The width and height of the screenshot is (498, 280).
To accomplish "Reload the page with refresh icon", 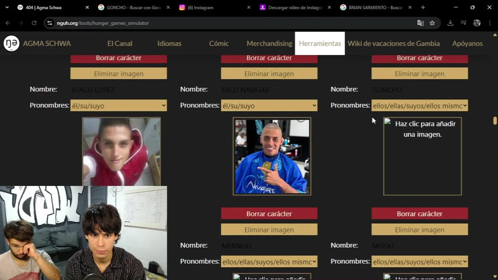I will 34,23.
